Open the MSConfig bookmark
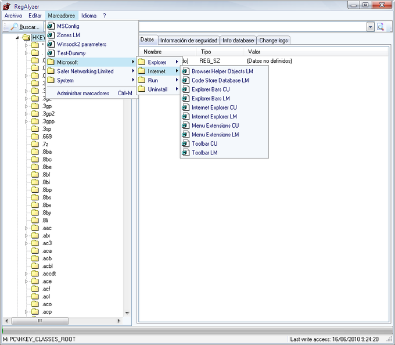 tap(92, 26)
